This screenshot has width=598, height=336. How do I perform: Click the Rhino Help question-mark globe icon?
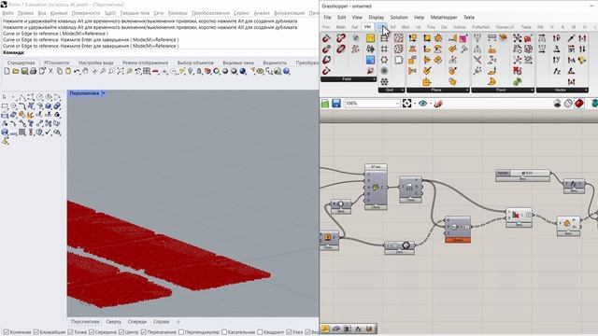(287, 71)
